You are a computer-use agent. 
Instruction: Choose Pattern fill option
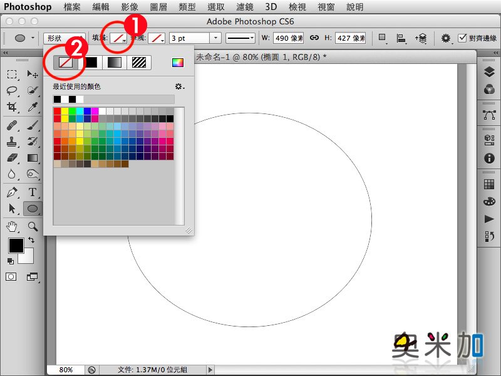(x=139, y=62)
